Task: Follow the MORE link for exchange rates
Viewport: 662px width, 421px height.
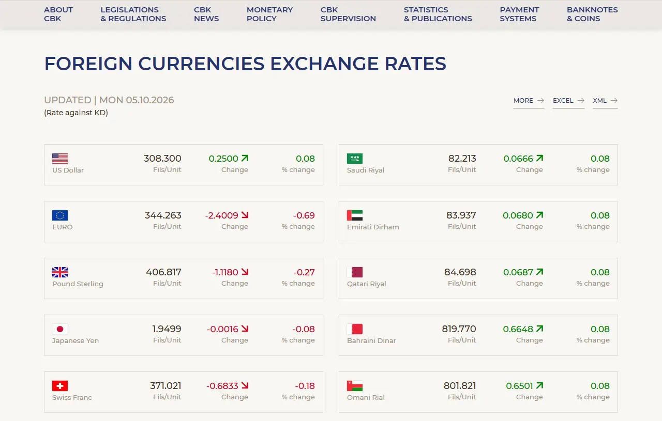Action: (529, 101)
